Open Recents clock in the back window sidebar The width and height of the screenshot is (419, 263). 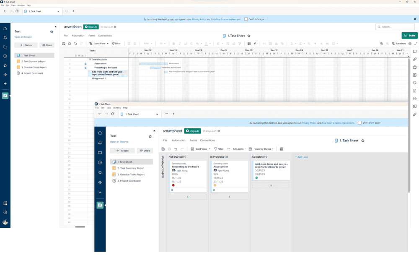[5, 56]
